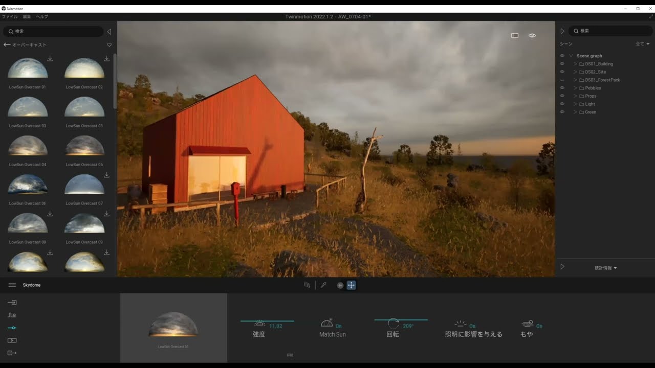Click the round grey arrow toolbar button
The width and height of the screenshot is (655, 368).
point(340,285)
